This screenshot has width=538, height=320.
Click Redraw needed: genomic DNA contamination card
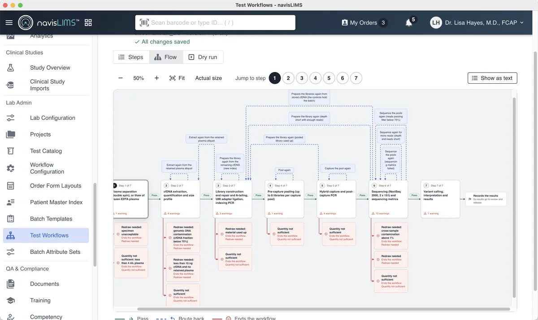tap(183, 238)
